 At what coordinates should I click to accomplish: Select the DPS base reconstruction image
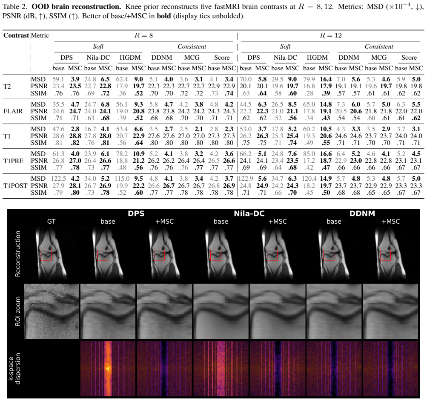point(108,254)
